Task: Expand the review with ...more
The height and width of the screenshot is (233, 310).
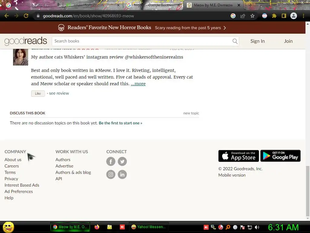Action: 138,84
